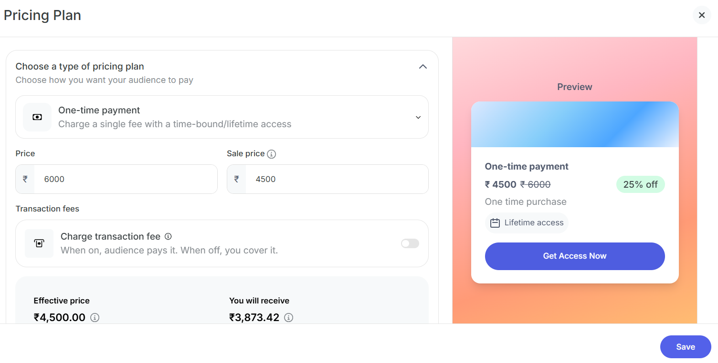Image resolution: width=718 pixels, height=363 pixels.
Task: Click the One-time payment cash icon
Action: pyautogui.click(x=37, y=117)
